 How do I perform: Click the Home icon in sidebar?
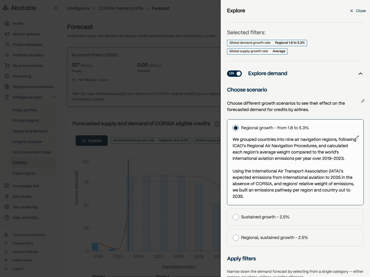[x=7, y=23]
